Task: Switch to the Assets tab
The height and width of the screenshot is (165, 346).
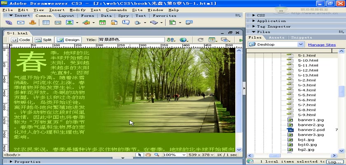Action: (x=276, y=38)
